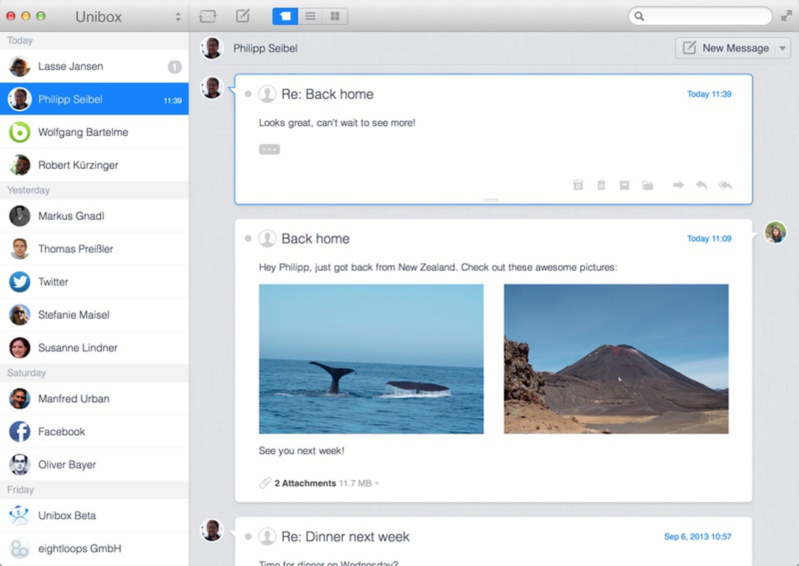The height and width of the screenshot is (566, 799).
Task: Click the trash icon on Re: Back home
Action: (601, 185)
